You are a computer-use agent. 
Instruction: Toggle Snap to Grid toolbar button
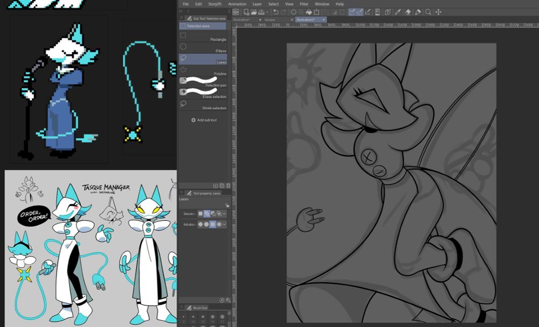pyautogui.click(x=368, y=12)
